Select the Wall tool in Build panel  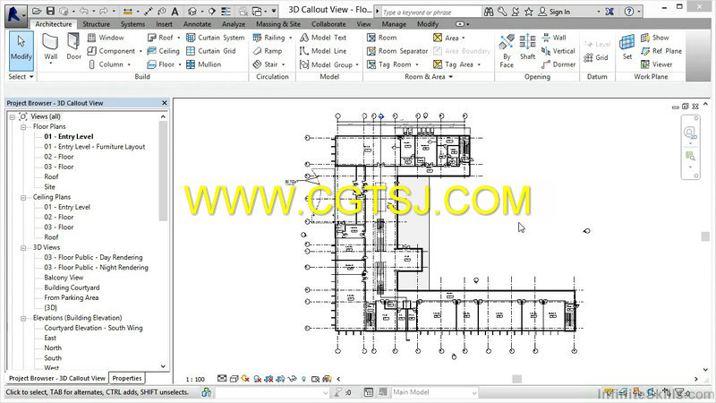tap(51, 47)
